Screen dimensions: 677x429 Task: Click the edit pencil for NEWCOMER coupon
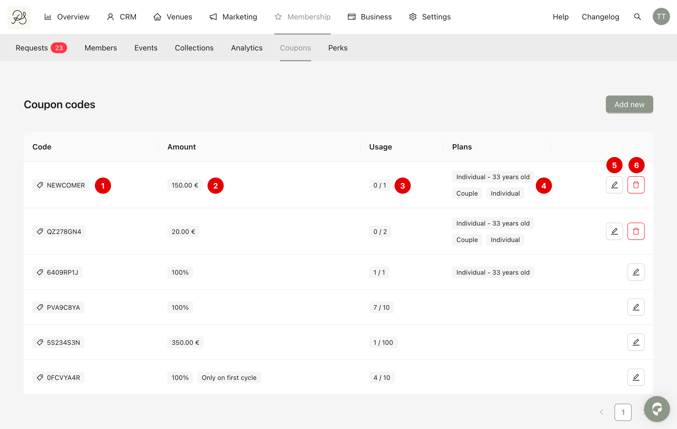(614, 185)
